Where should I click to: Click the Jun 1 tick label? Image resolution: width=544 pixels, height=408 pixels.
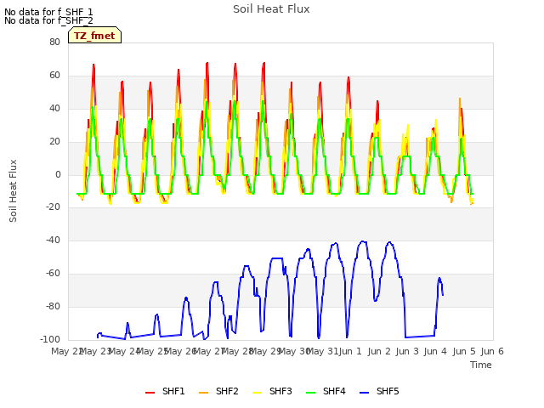350,351
